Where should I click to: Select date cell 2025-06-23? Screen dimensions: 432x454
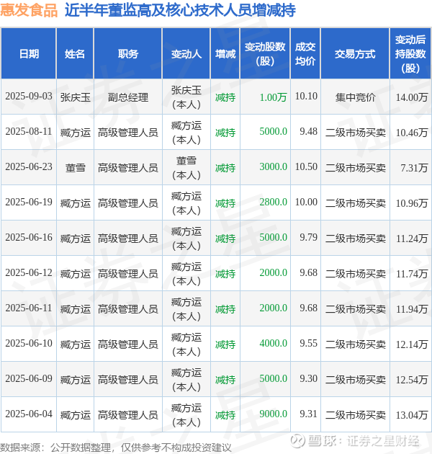29,167
